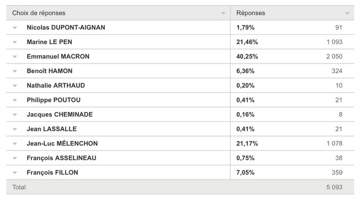
Task: Toggle arrow next to Nathalie ARTHAUD
Action: 15,86
